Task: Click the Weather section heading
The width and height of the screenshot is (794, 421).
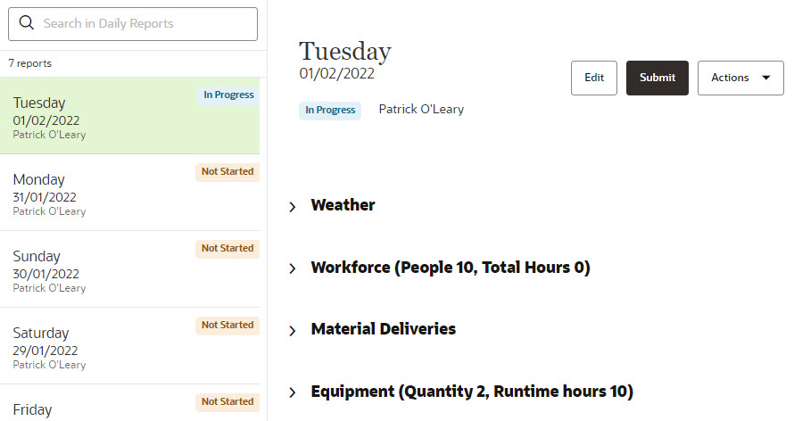Action: 343,205
